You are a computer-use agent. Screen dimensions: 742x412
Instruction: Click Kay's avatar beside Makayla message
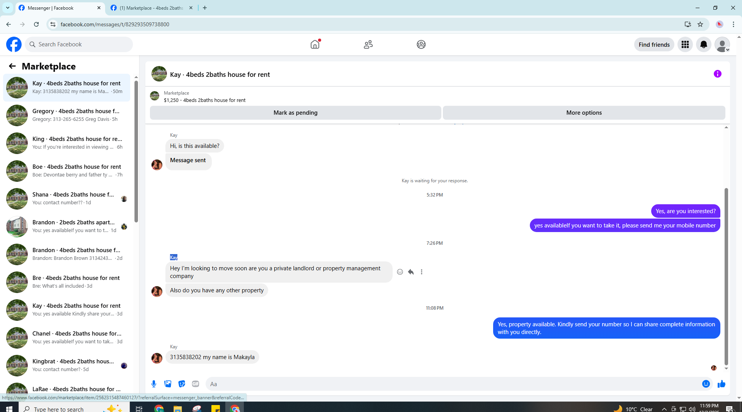coord(157,358)
